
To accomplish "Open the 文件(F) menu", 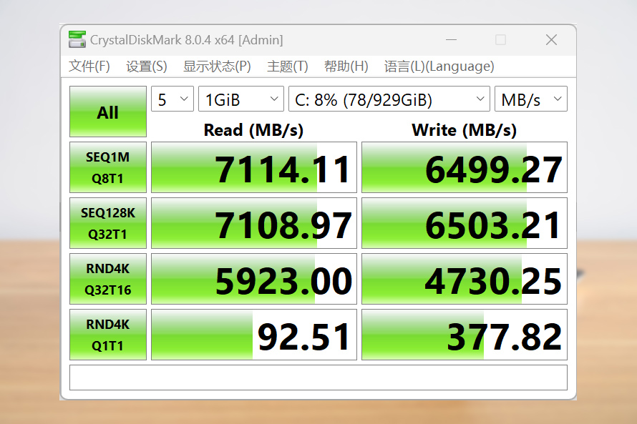I will [x=89, y=66].
